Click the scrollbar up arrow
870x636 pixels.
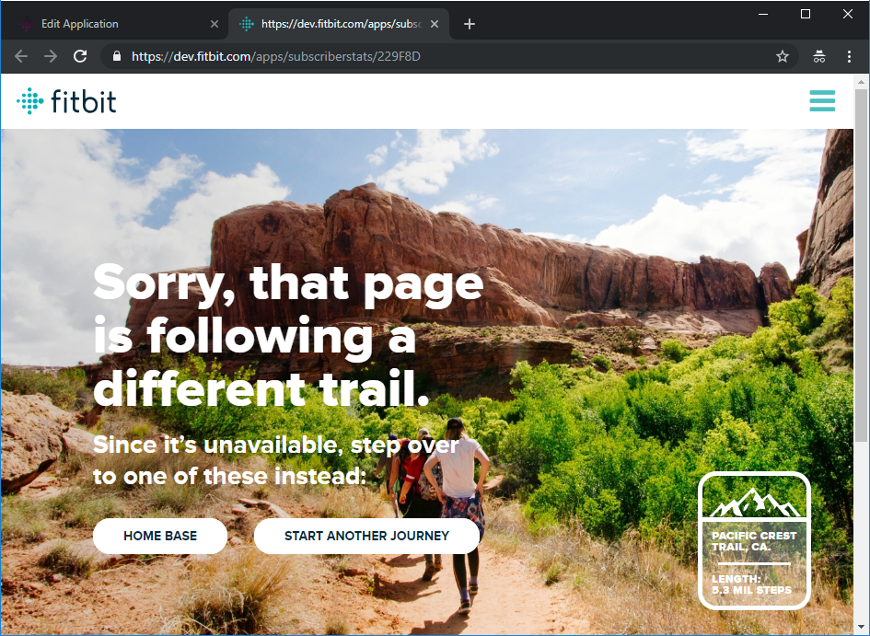pyautogui.click(x=861, y=82)
